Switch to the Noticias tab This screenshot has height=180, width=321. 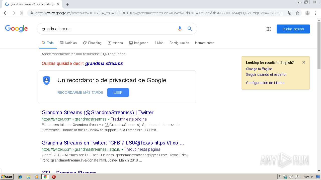pos(68,43)
